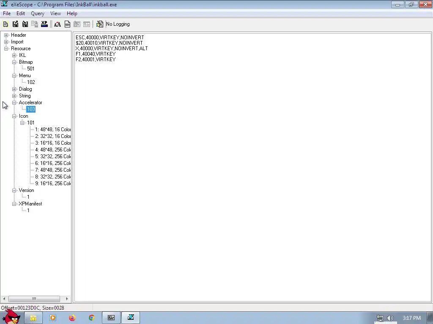This screenshot has width=433, height=324.
Task: Select icon 6: 16*16, 256 Color
Action: (53, 163)
